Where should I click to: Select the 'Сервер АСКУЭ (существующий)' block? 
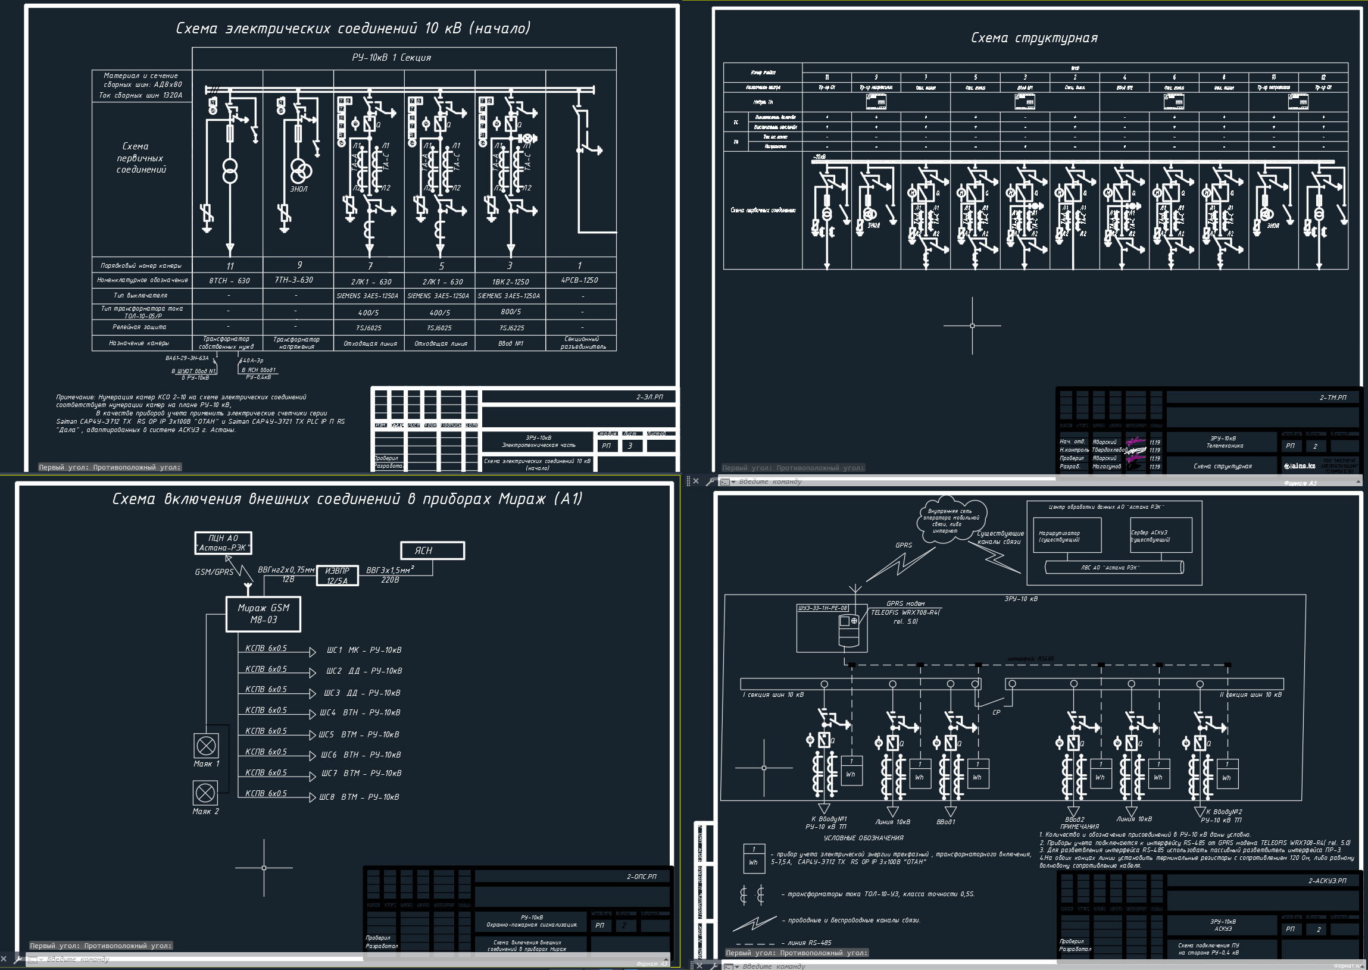tap(1161, 535)
